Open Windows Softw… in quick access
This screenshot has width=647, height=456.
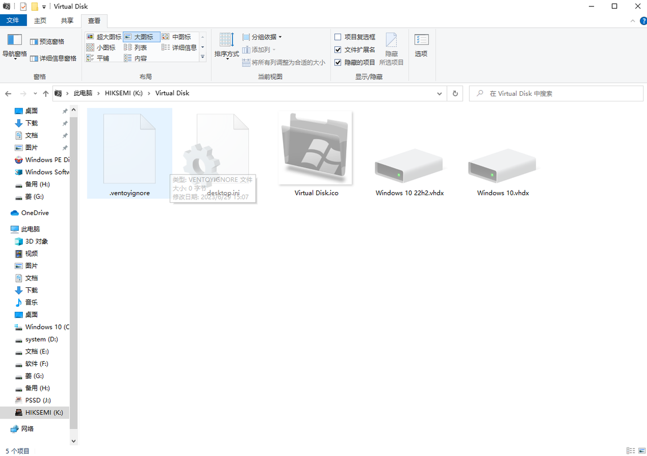point(42,172)
